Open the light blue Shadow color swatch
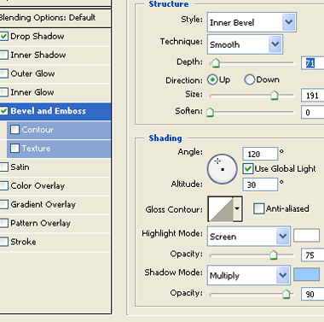Viewport: 324px width, 322px height. click(x=306, y=274)
